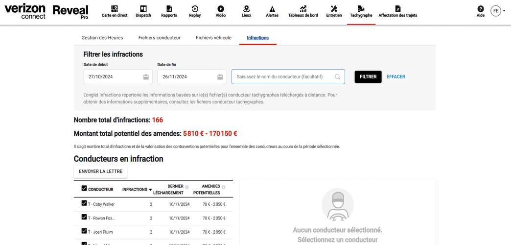Image resolution: width=511 pixels, height=245 pixels.
Task: Uncheck T - Joeri Pluim checkbox
Action: point(84,231)
